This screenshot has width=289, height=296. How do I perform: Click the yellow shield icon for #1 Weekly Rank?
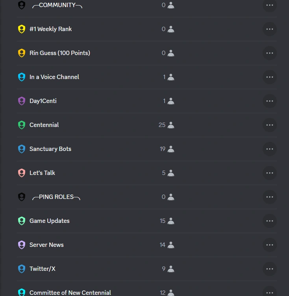22,29
